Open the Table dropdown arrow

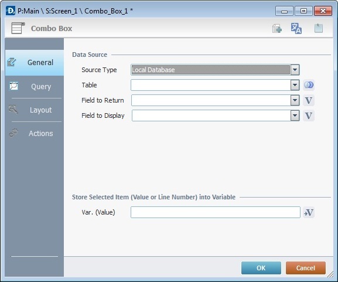click(x=295, y=85)
